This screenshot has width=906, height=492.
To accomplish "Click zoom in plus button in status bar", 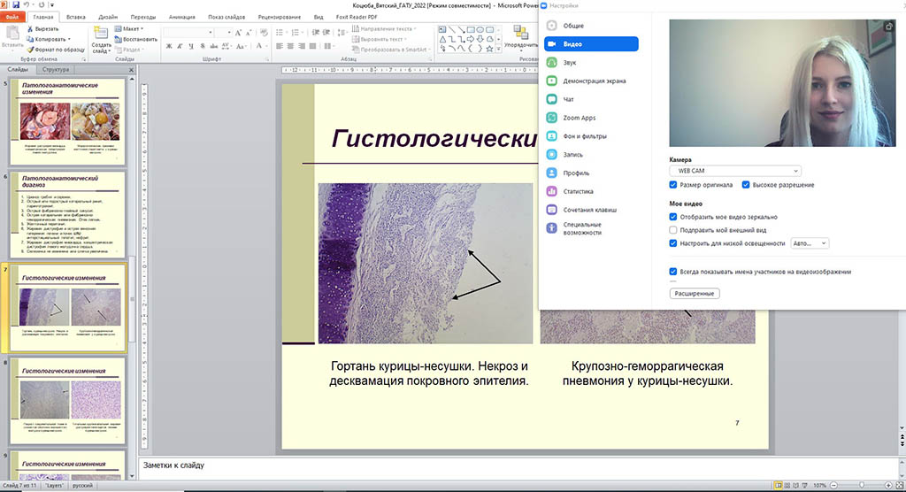I will [888, 486].
